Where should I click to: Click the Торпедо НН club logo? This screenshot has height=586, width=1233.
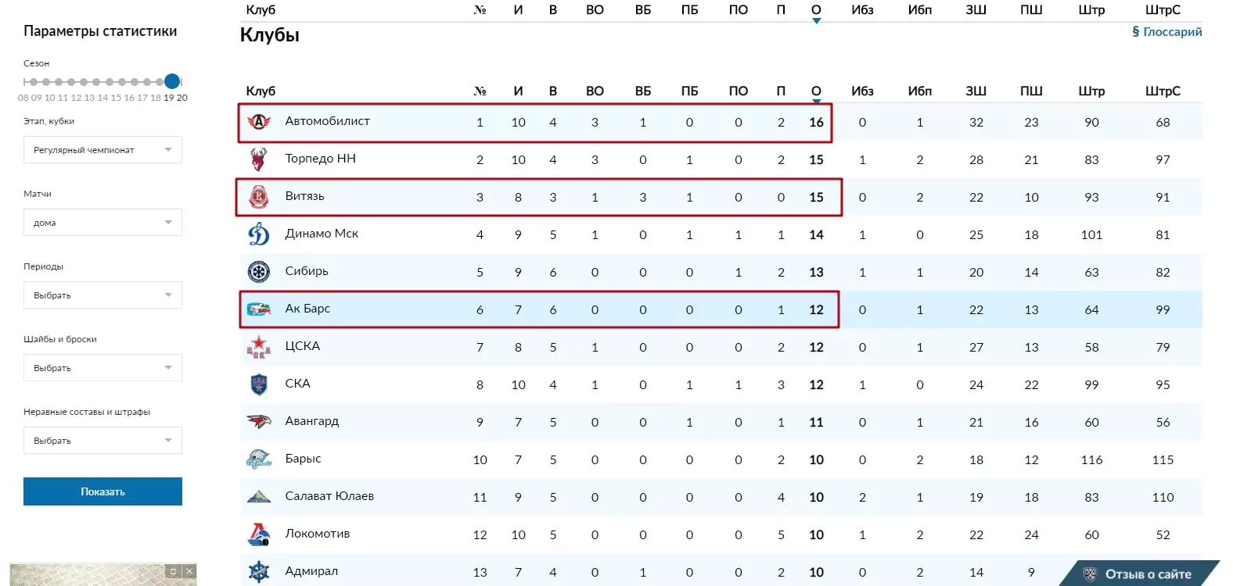click(x=259, y=159)
